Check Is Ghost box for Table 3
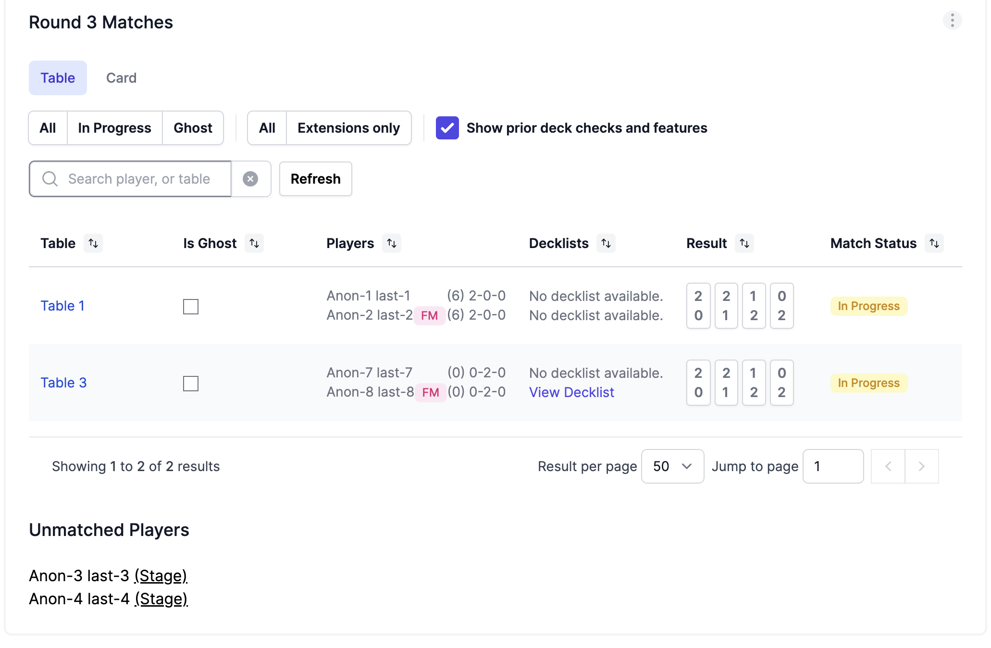 coord(191,383)
